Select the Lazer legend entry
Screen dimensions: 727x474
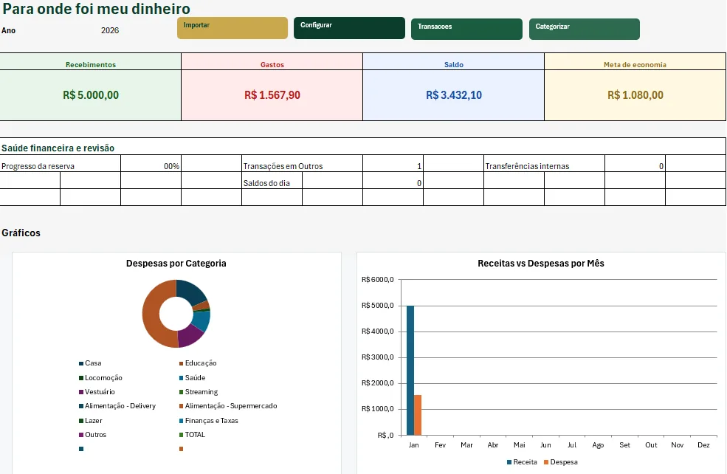[x=90, y=421]
